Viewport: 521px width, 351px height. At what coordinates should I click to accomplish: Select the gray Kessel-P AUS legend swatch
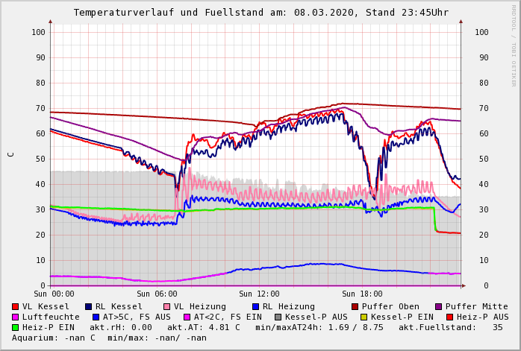coord(278,317)
